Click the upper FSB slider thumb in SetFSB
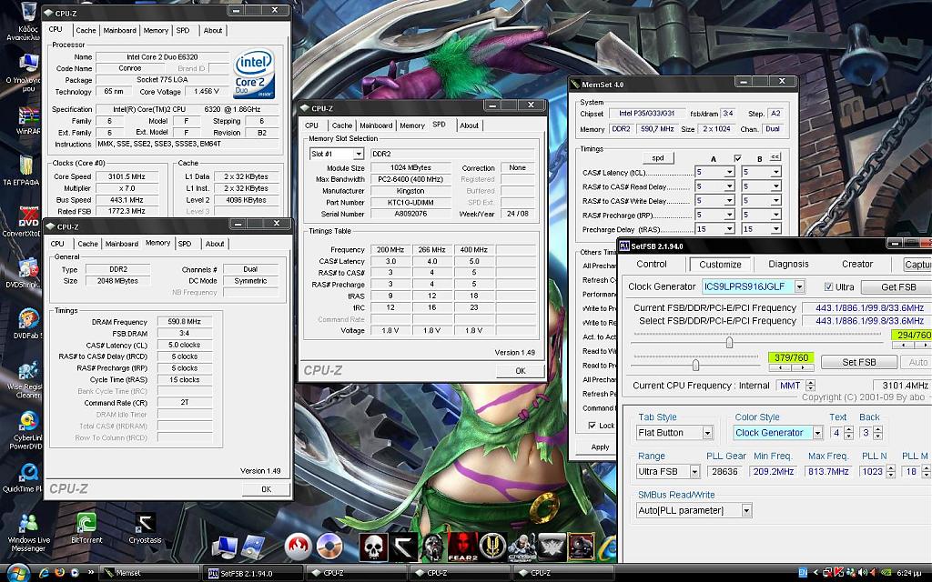Viewport: 932px width, 582px height. 729,343
